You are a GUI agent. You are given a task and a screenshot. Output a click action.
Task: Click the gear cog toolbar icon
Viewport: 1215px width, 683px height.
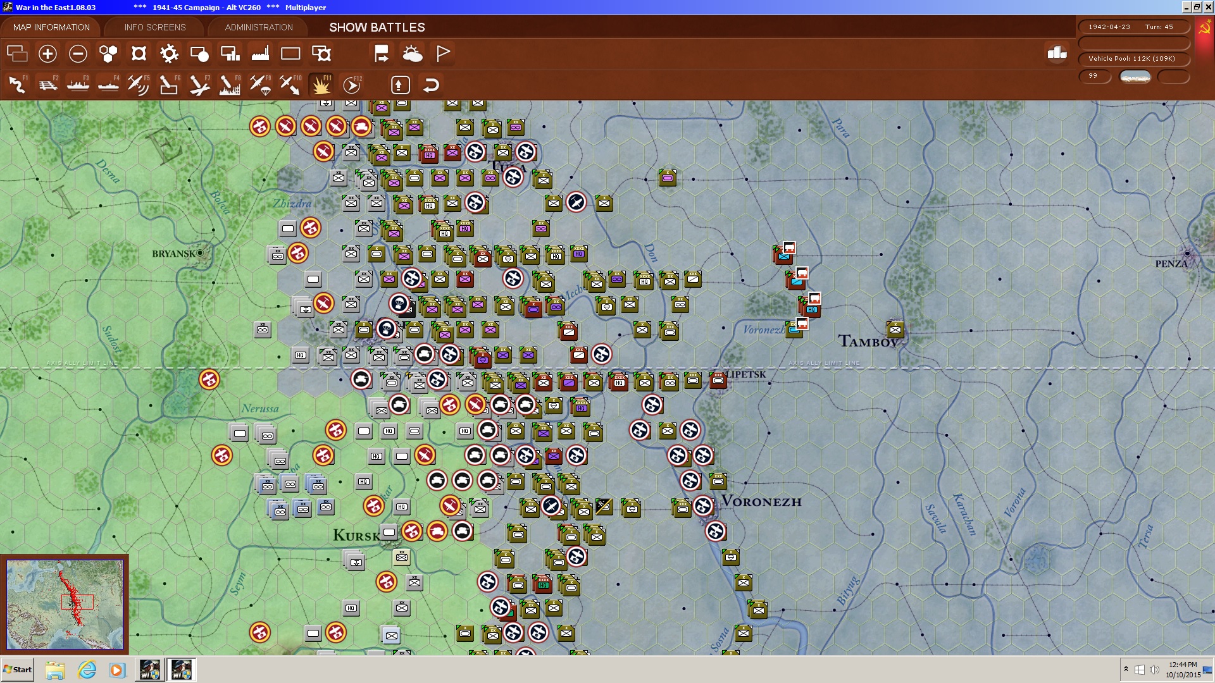point(169,54)
